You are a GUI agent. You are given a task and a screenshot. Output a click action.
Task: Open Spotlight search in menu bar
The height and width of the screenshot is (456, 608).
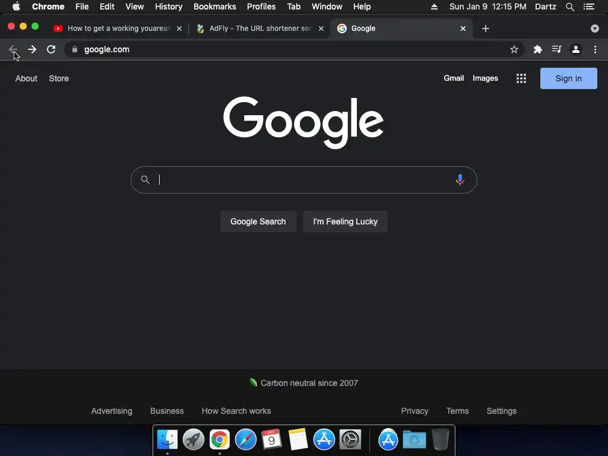point(569,7)
